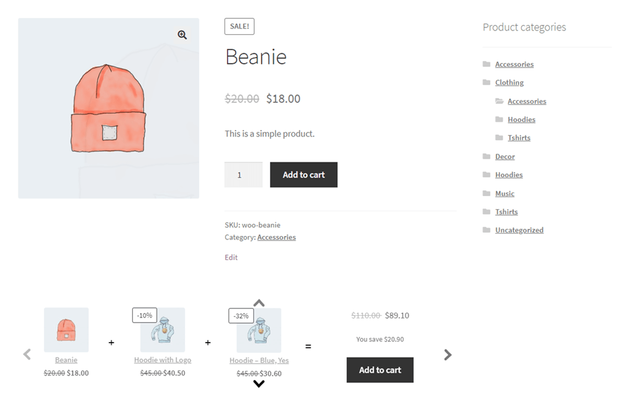Image resolution: width=629 pixels, height=407 pixels.
Task: Click the folder icon beside Decor category
Action: point(486,156)
